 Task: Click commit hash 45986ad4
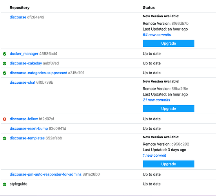click(x=48, y=54)
